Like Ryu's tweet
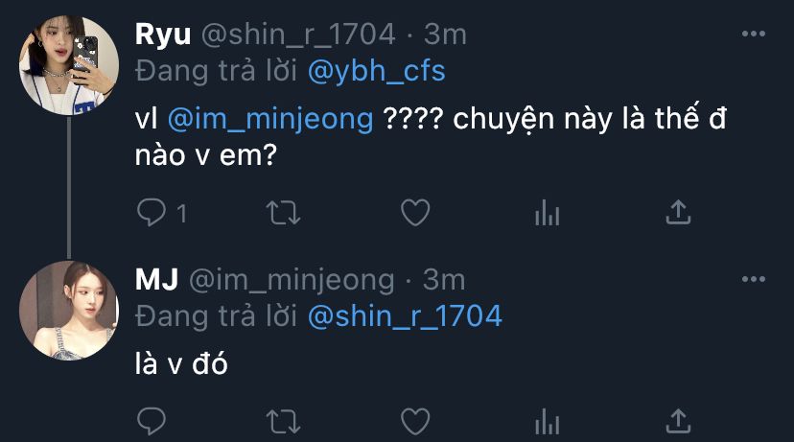The height and width of the screenshot is (442, 794). tap(414, 213)
